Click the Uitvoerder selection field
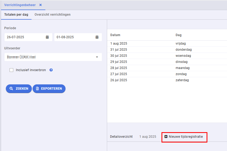 click(53, 57)
